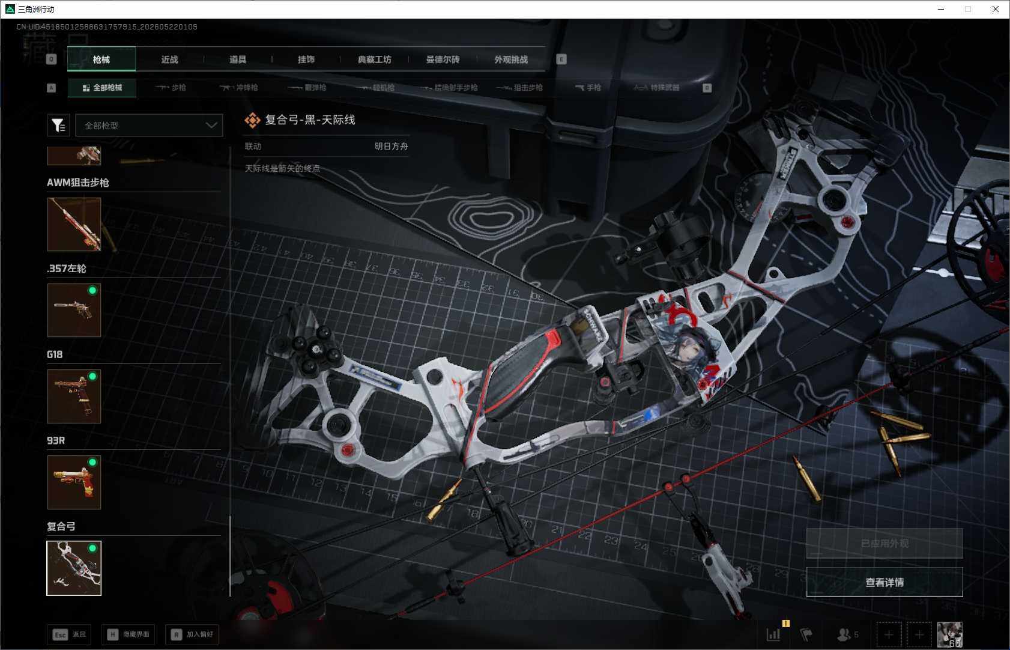Image resolution: width=1010 pixels, height=650 pixels.
Task: Select the 93R pistol skin thumbnail
Action: [74, 482]
